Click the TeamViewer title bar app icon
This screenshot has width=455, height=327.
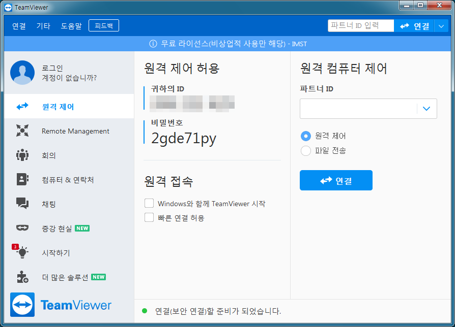8,8
